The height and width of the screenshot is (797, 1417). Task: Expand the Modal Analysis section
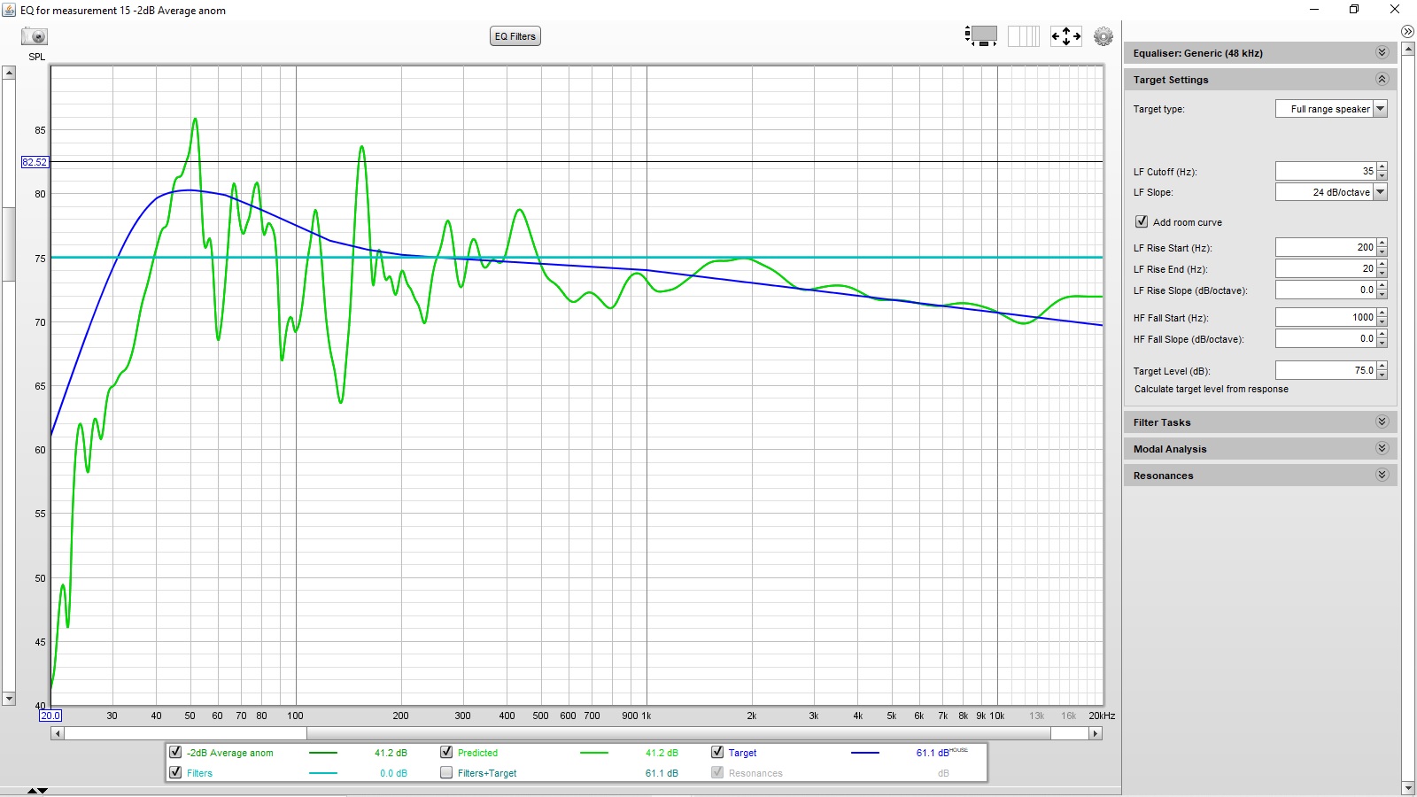point(1382,449)
